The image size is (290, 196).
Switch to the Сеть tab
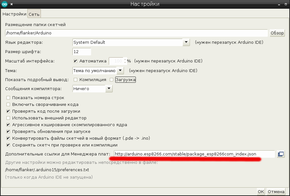pyautogui.click(x=34, y=14)
